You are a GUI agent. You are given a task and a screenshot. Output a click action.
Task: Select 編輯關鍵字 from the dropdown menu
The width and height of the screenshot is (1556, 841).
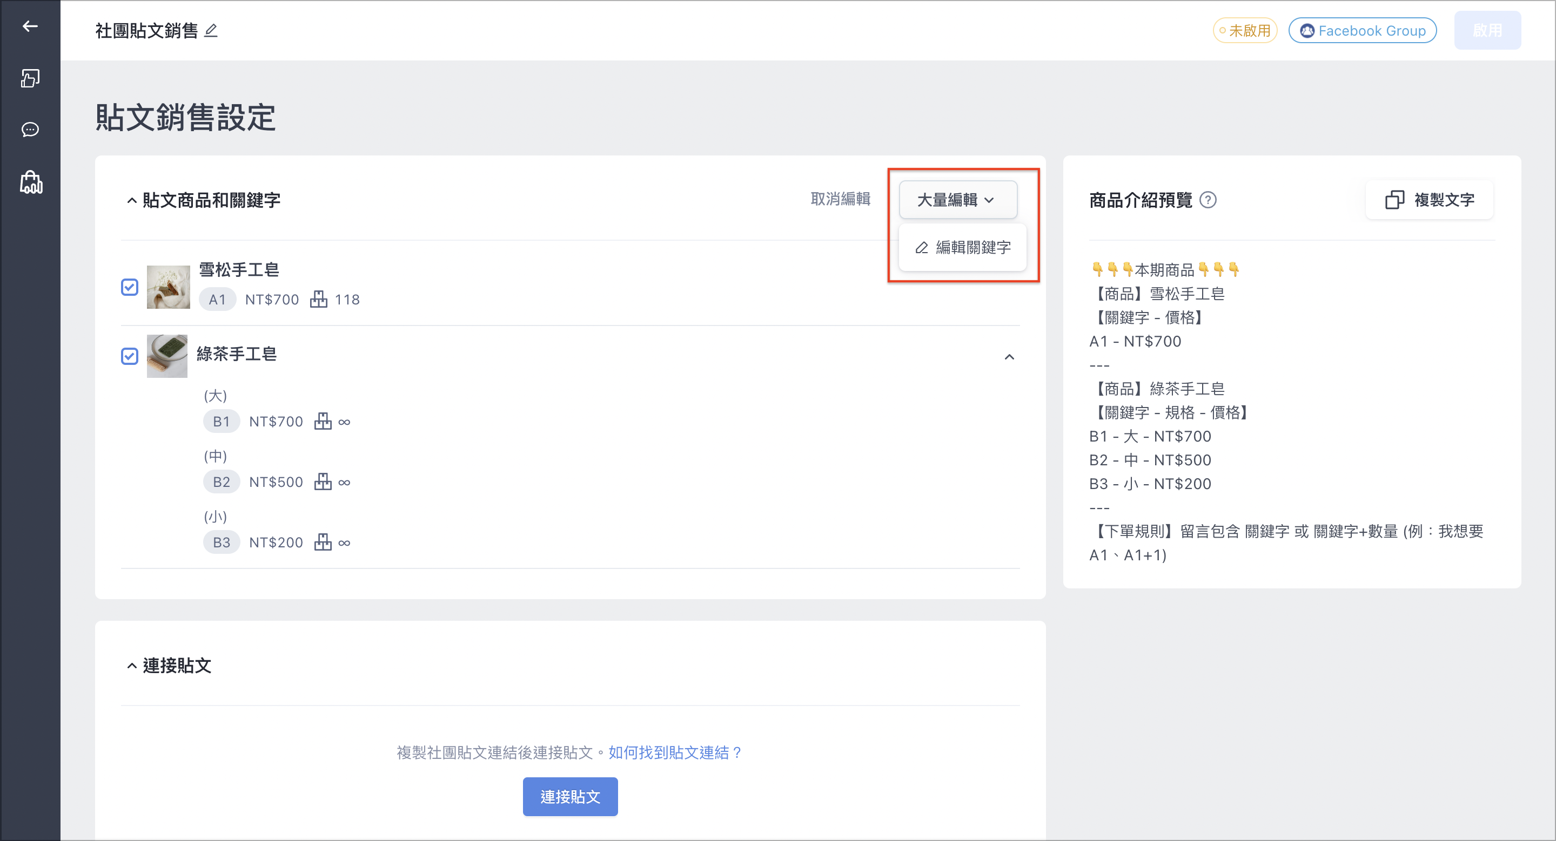point(962,247)
